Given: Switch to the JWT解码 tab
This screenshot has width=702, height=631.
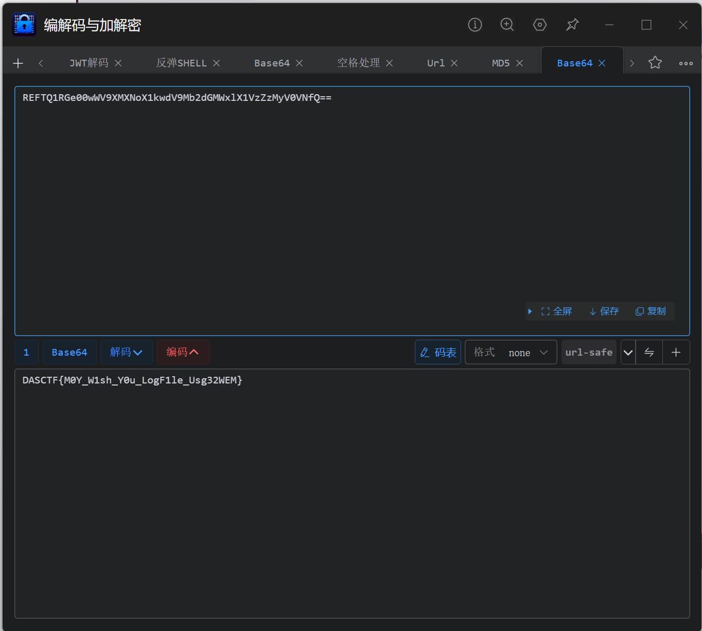Looking at the screenshot, I should (89, 63).
